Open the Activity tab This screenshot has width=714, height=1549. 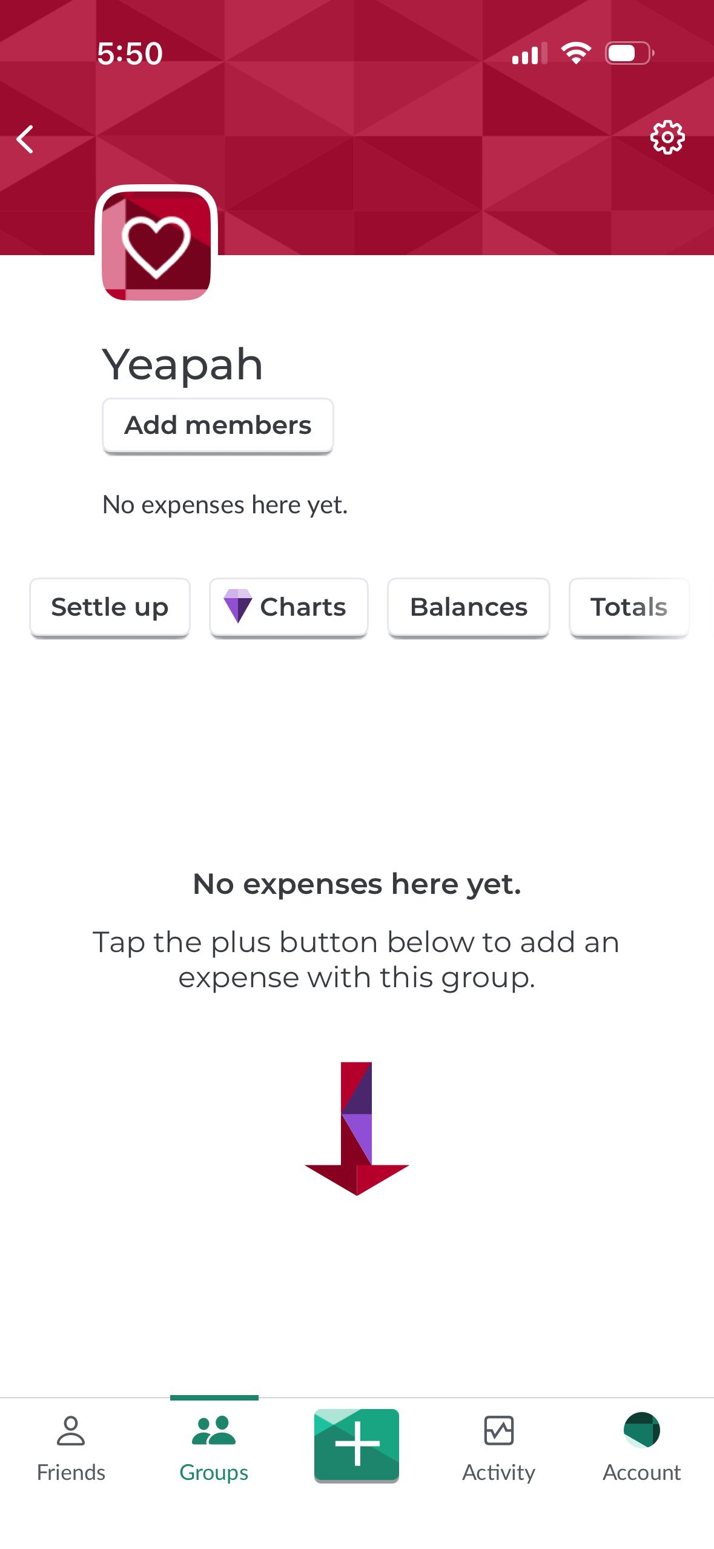pos(498,1448)
